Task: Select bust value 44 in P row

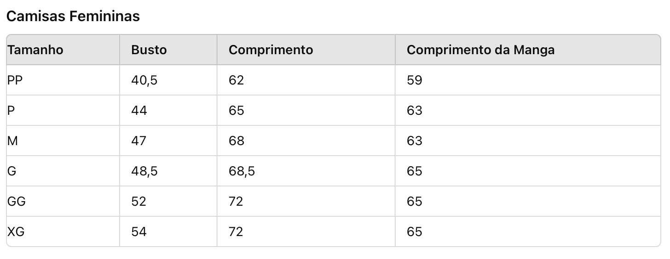Action: point(139,111)
